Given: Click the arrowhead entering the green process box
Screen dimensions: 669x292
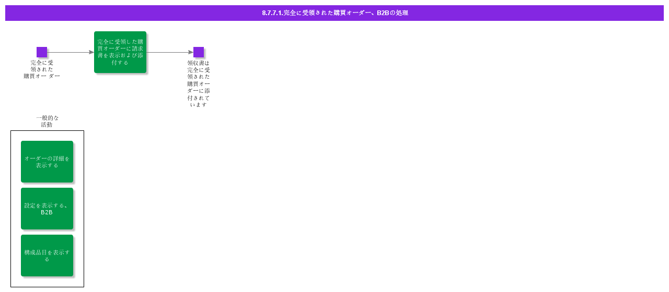Looking at the screenshot, I should [91, 52].
